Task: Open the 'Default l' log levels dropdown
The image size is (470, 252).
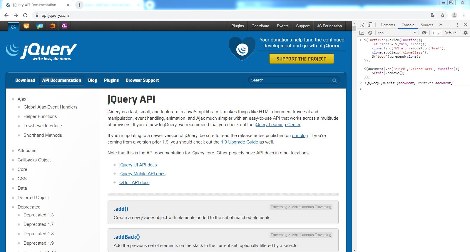Action: coord(451,33)
